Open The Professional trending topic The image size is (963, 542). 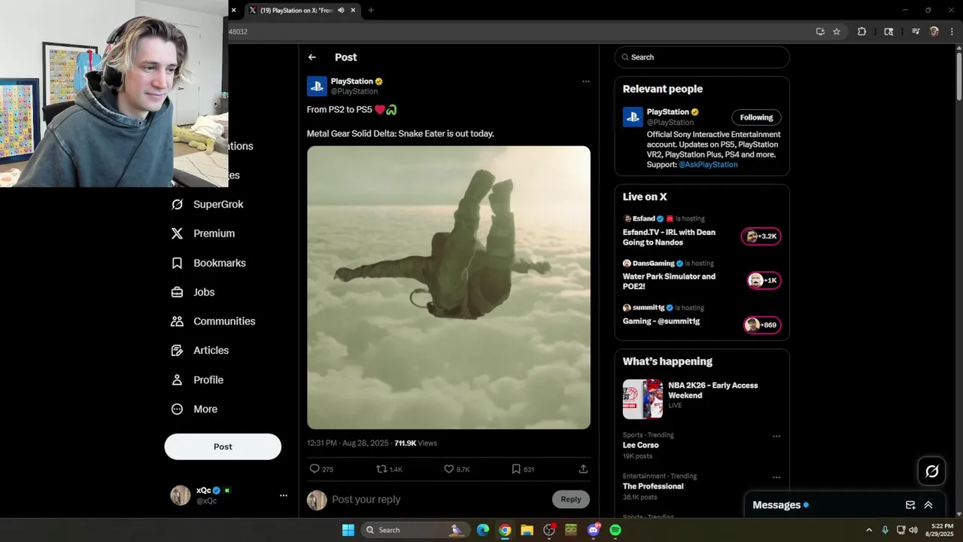[x=653, y=486]
